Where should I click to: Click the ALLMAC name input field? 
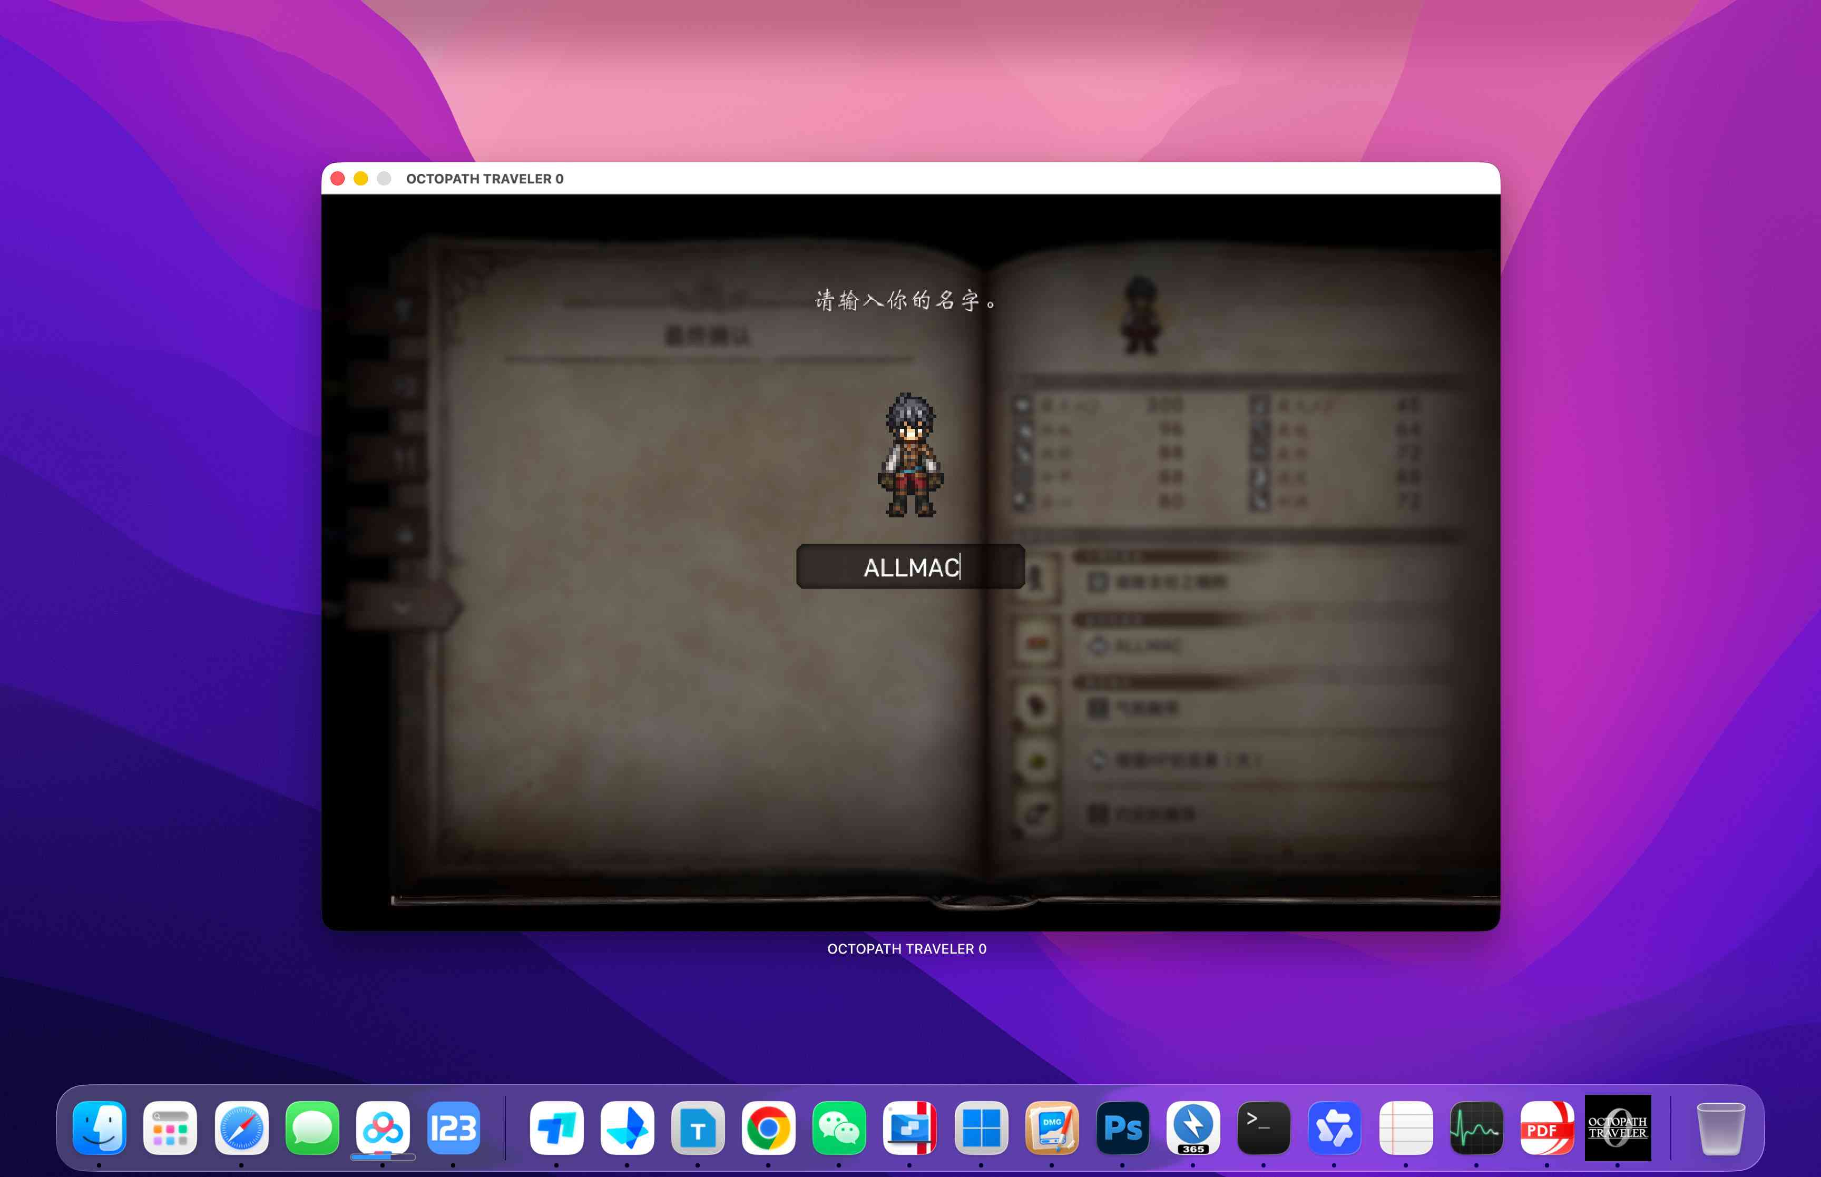[x=910, y=566]
